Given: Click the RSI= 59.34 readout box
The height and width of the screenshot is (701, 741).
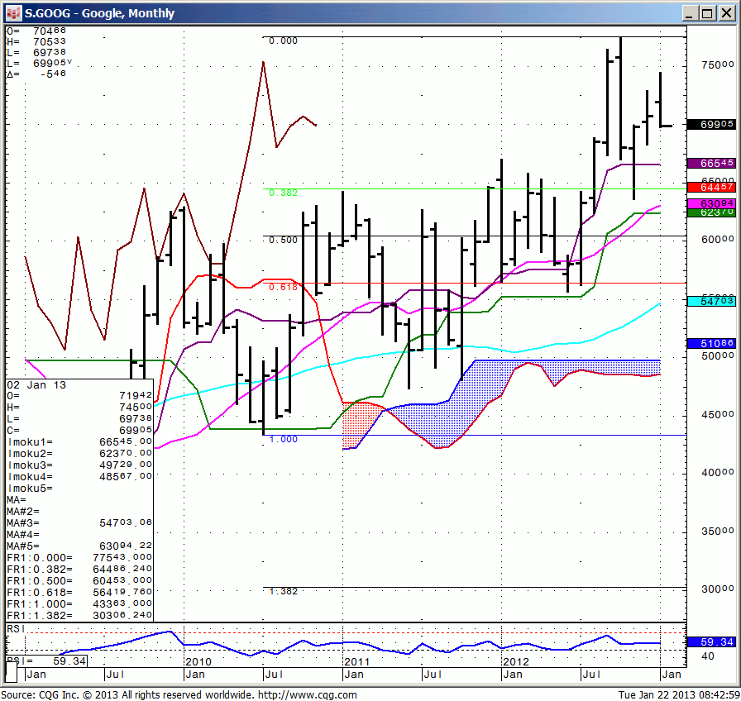Looking at the screenshot, I should click(x=47, y=660).
